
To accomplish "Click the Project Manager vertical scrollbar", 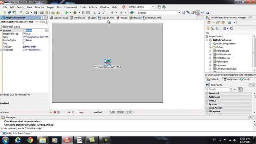I will [254, 53].
